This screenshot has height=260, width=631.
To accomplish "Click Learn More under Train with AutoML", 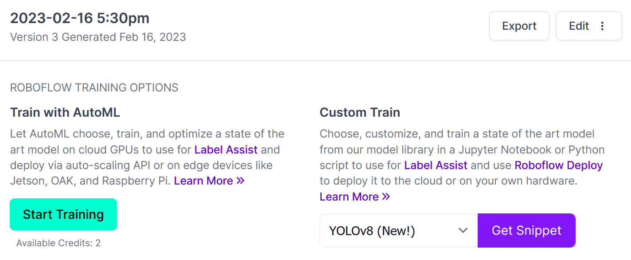I will point(203,181).
